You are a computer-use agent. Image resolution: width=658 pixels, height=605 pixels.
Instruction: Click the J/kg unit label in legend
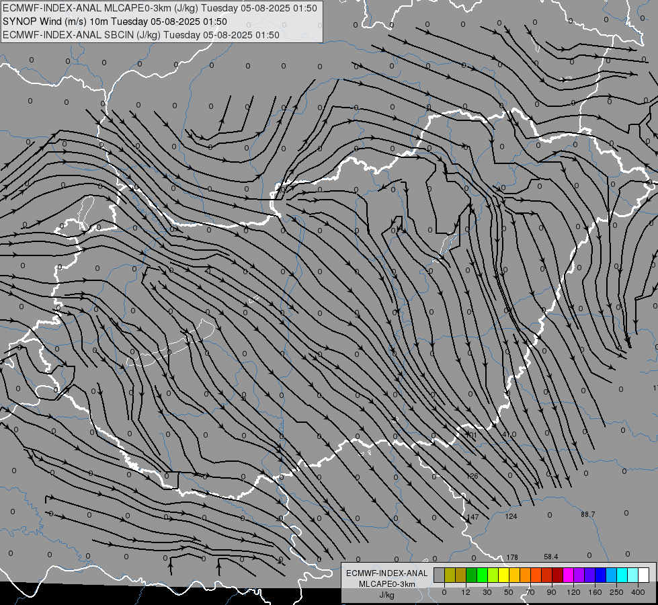click(386, 595)
